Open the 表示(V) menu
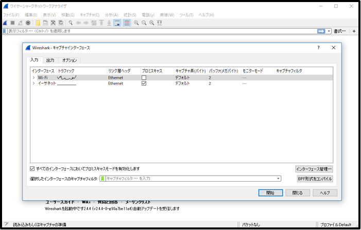The image size is (361, 230). tap(49, 15)
